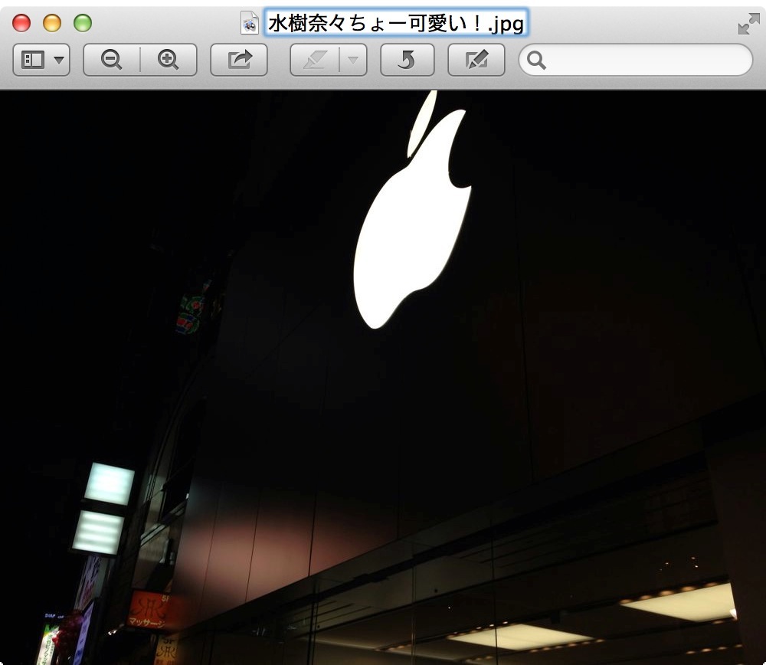Minimize the window with the yellow button
Screen dimensions: 766x665
pos(52,23)
